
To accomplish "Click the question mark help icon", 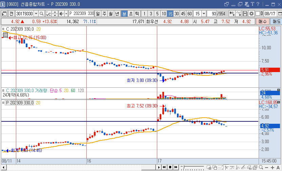I will click(x=258, y=4).
